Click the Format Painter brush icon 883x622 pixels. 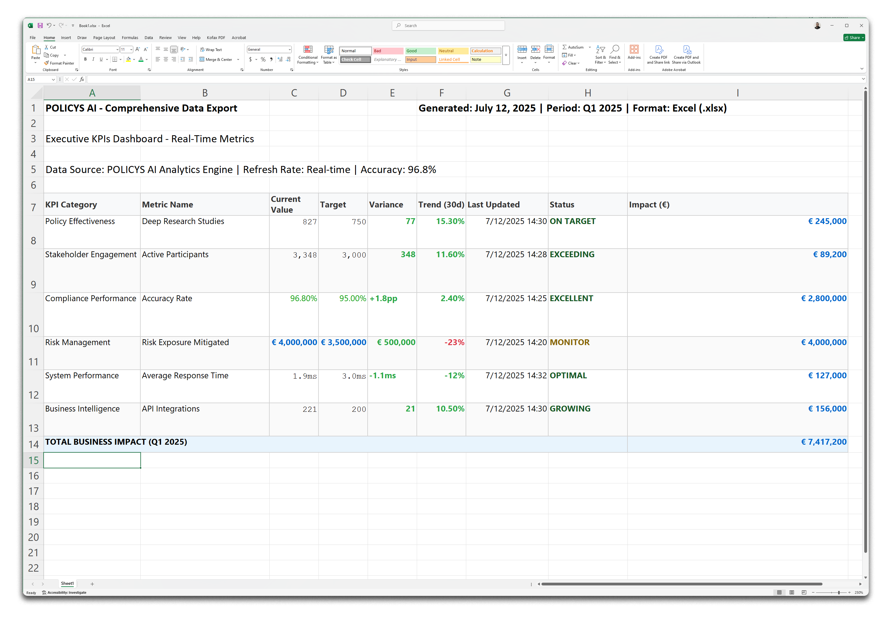(x=47, y=63)
